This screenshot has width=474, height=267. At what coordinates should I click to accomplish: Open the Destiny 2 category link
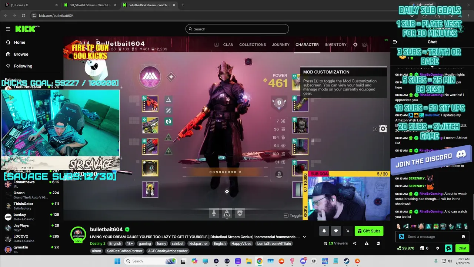[97, 244]
